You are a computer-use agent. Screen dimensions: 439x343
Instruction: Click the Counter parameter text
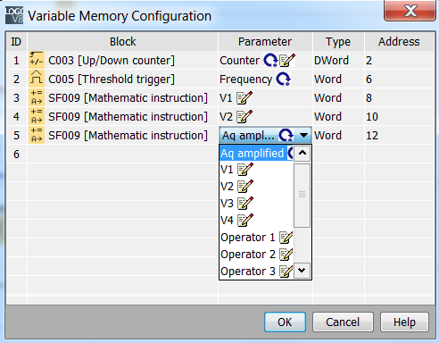[x=239, y=61]
